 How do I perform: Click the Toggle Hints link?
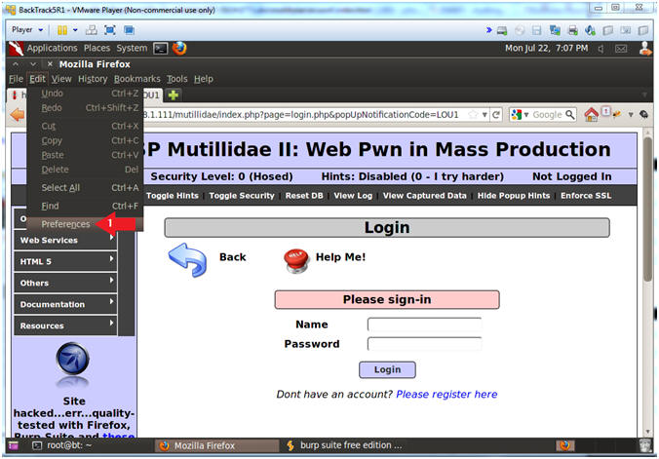pos(173,196)
